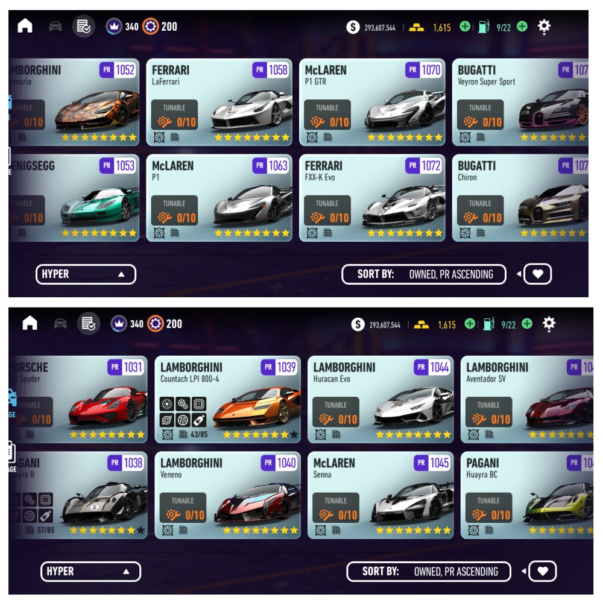Open the Lamborghini Countach LPI 800-4 card
The image size is (603, 603).
(x=228, y=400)
